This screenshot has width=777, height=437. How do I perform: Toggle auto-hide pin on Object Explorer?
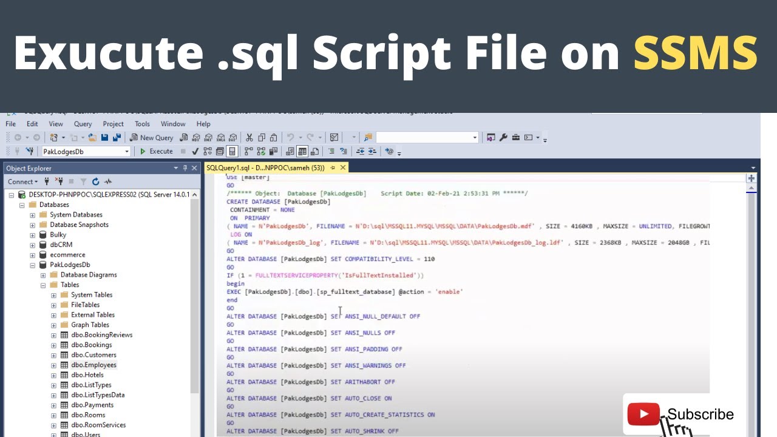[x=185, y=168]
